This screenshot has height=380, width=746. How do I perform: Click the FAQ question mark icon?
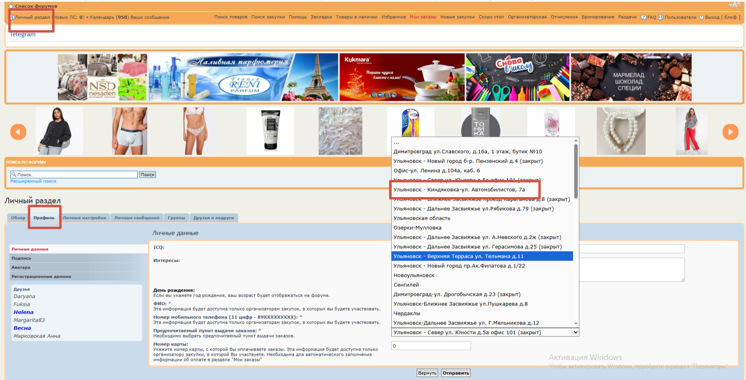click(643, 17)
